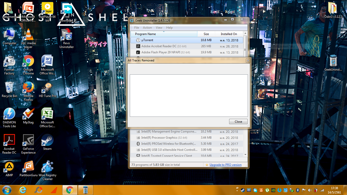Click the 73 programs status bar text
This screenshot has height=195, width=347.
[155, 165]
